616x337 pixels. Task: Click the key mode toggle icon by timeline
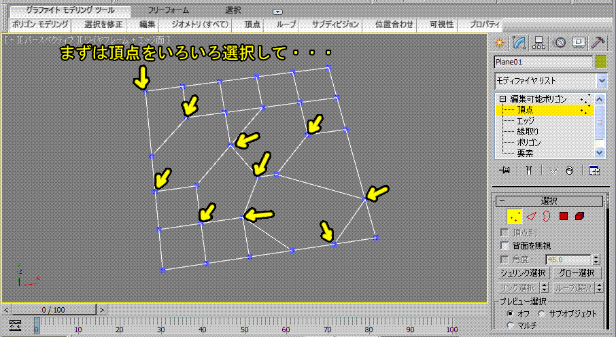(16, 325)
